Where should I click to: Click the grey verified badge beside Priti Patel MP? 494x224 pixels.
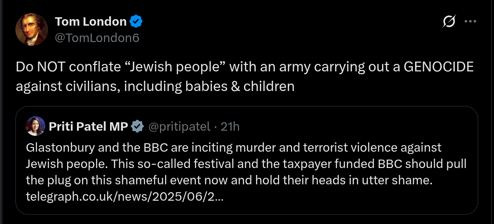[x=137, y=126]
